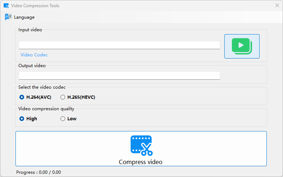Click the Language translate icon
The image size is (283, 177).
pos(8,17)
